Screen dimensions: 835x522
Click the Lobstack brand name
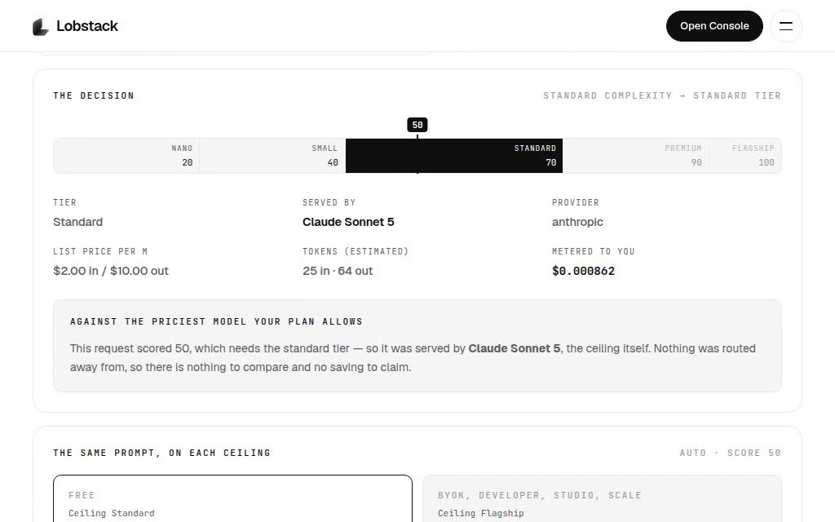86,26
